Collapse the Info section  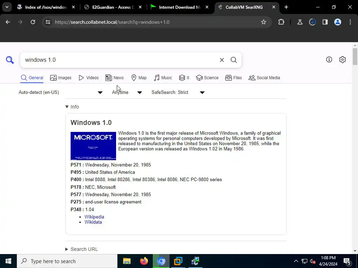(72, 107)
